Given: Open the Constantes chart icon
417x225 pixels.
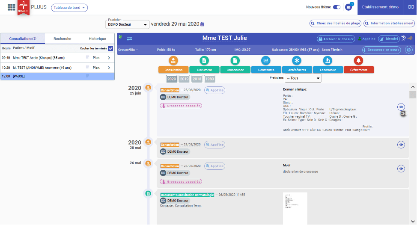Looking at the screenshot, I should (x=266, y=61).
